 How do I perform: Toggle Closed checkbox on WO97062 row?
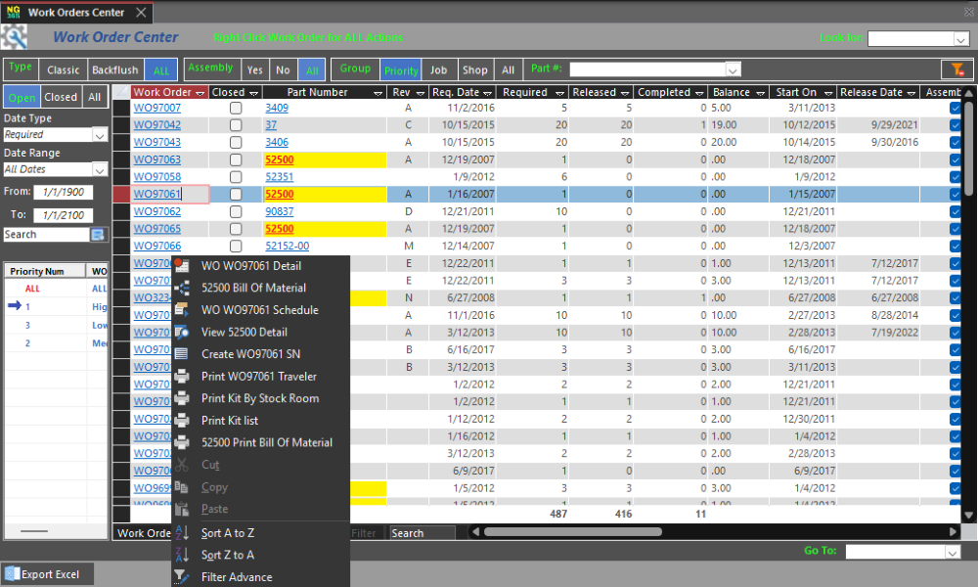(236, 211)
